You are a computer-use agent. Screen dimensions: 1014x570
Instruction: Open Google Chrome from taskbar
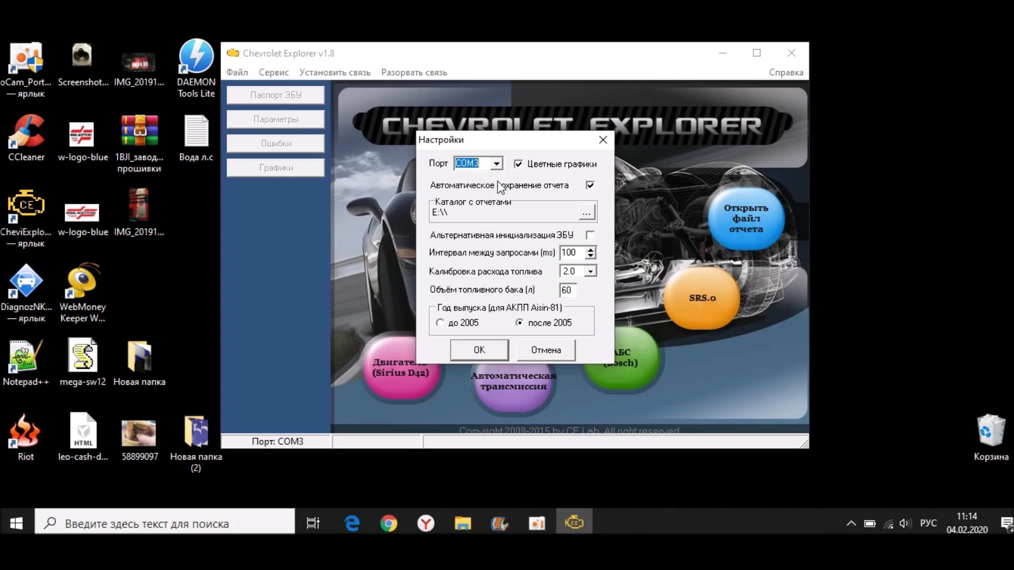pyautogui.click(x=389, y=523)
